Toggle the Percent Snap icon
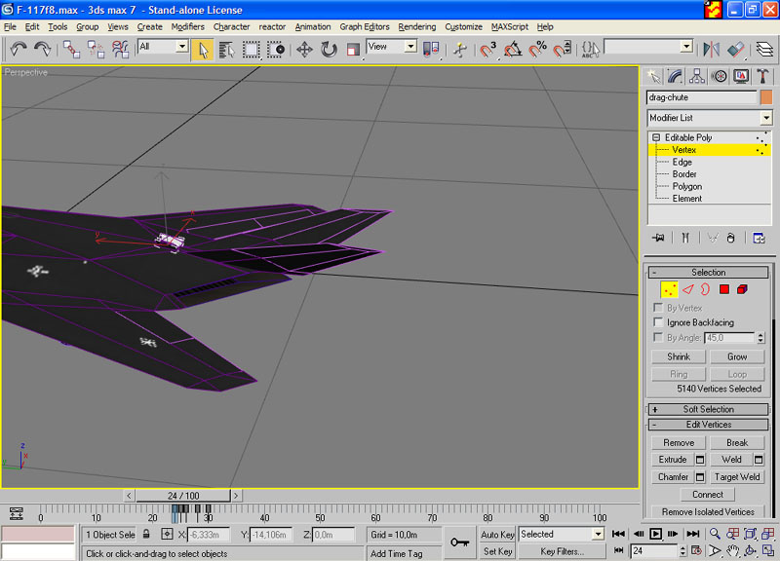Screen dimensions: 780x561 [x=537, y=50]
